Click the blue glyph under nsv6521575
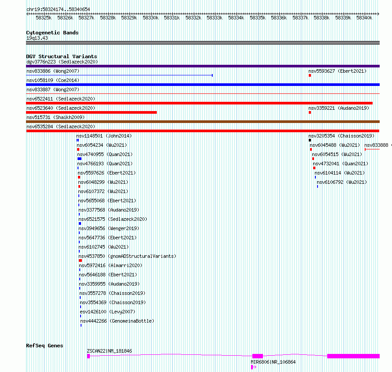 [80, 223]
